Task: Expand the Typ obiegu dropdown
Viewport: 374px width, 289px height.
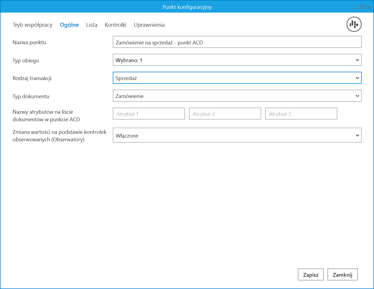Action: tap(357, 60)
